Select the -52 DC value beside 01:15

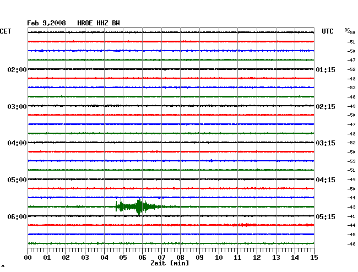[351, 69]
